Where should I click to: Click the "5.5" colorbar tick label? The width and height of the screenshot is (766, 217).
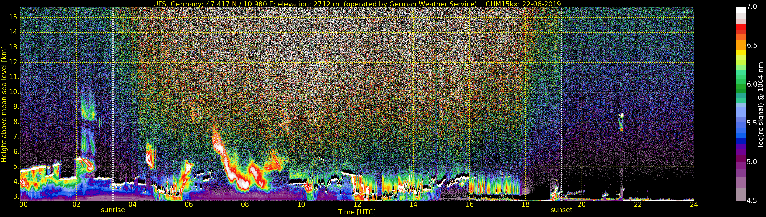(x=752, y=123)
